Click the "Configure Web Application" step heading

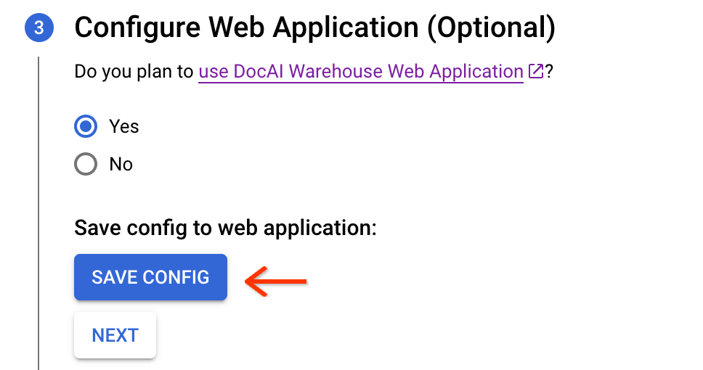point(247,28)
